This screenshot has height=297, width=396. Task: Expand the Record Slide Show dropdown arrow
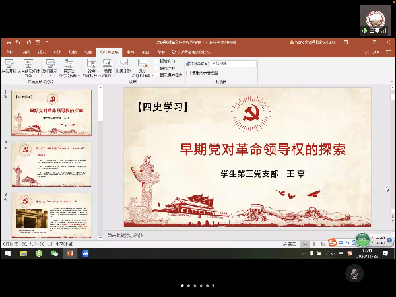click(152, 75)
